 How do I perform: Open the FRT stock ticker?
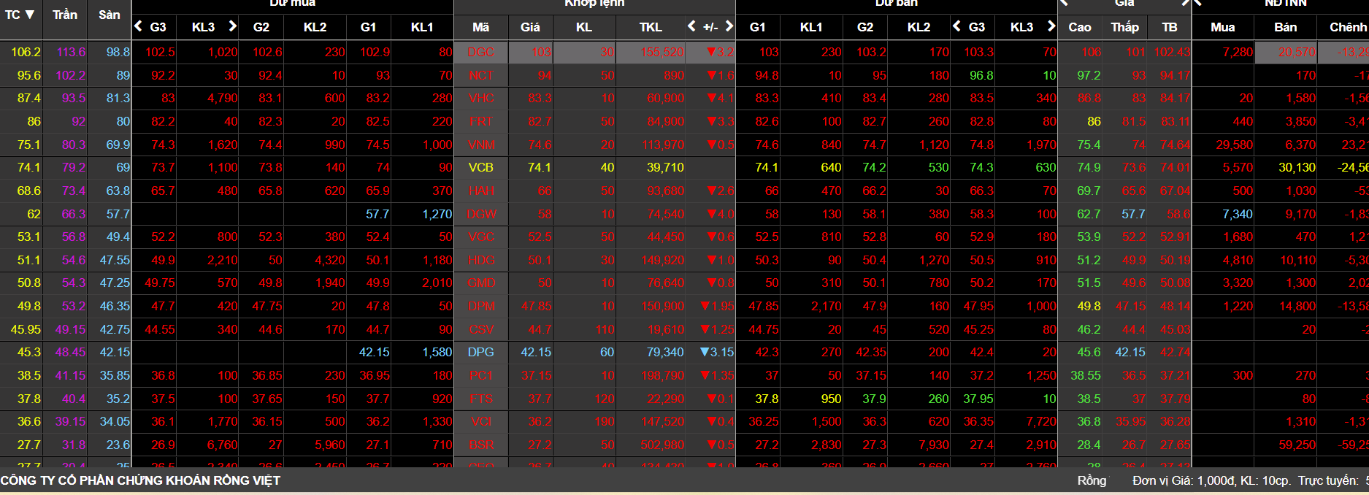pyautogui.click(x=480, y=121)
